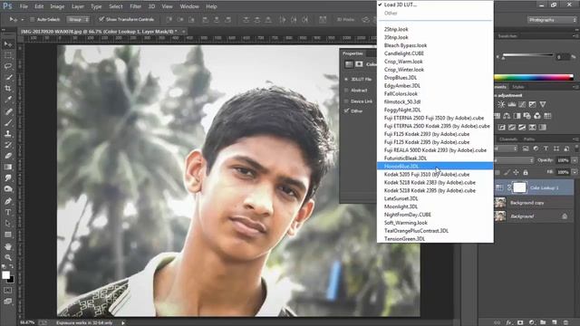Select the Eraser tool

pyautogui.click(x=8, y=156)
